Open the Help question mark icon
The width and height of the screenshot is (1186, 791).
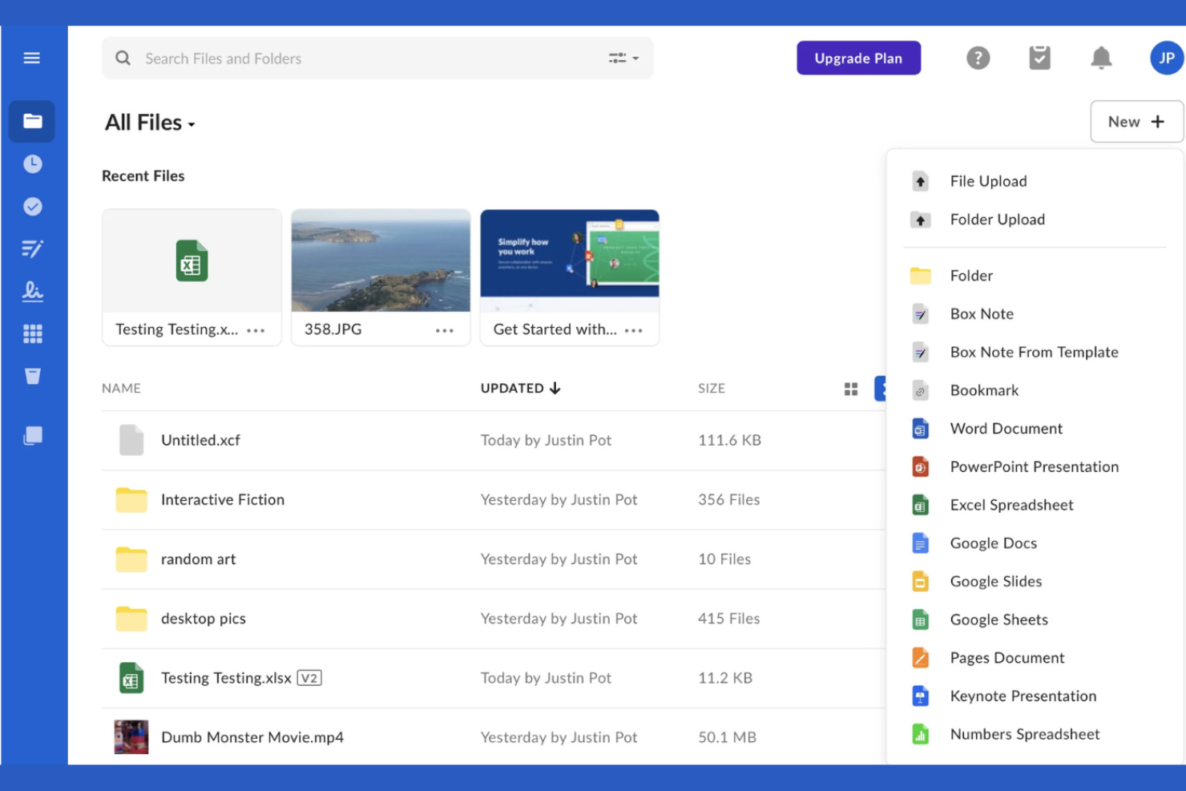coord(978,58)
